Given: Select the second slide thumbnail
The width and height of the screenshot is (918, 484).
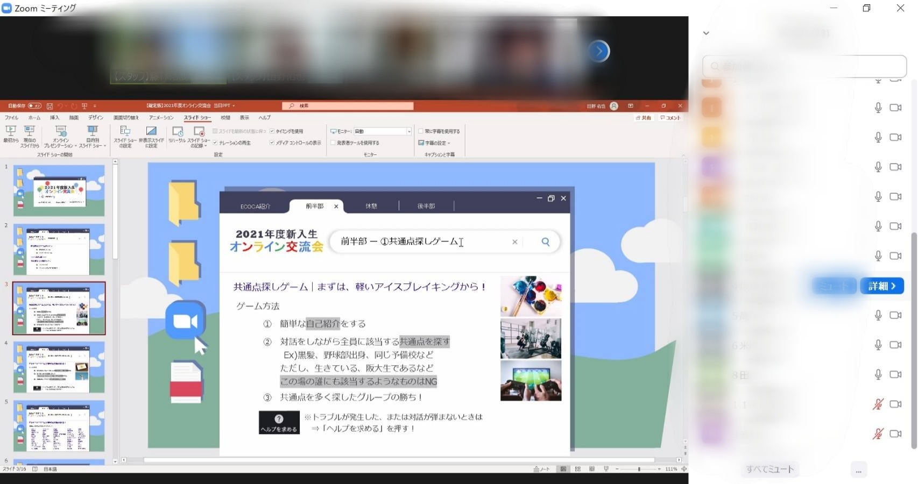Looking at the screenshot, I should click(x=59, y=249).
